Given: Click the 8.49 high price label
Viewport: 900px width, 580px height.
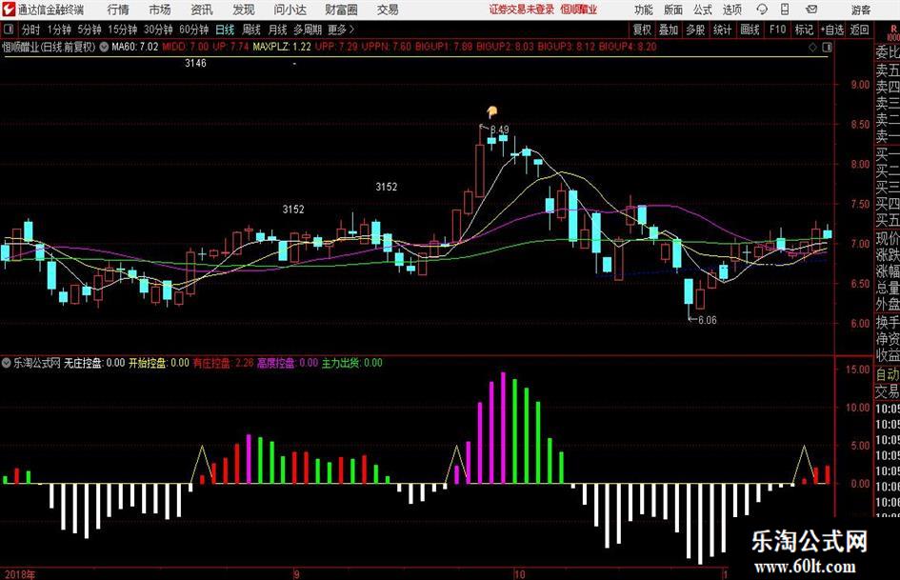Looking at the screenshot, I should pos(499,130).
